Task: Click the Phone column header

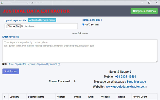Action: 77,97
